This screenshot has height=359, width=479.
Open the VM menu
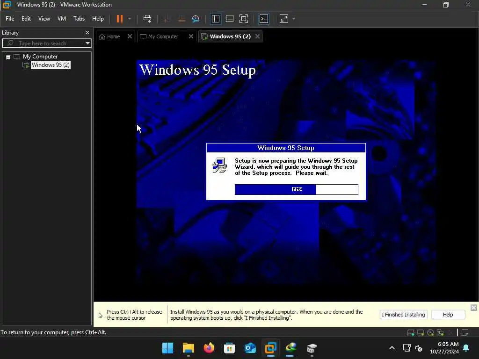62,19
